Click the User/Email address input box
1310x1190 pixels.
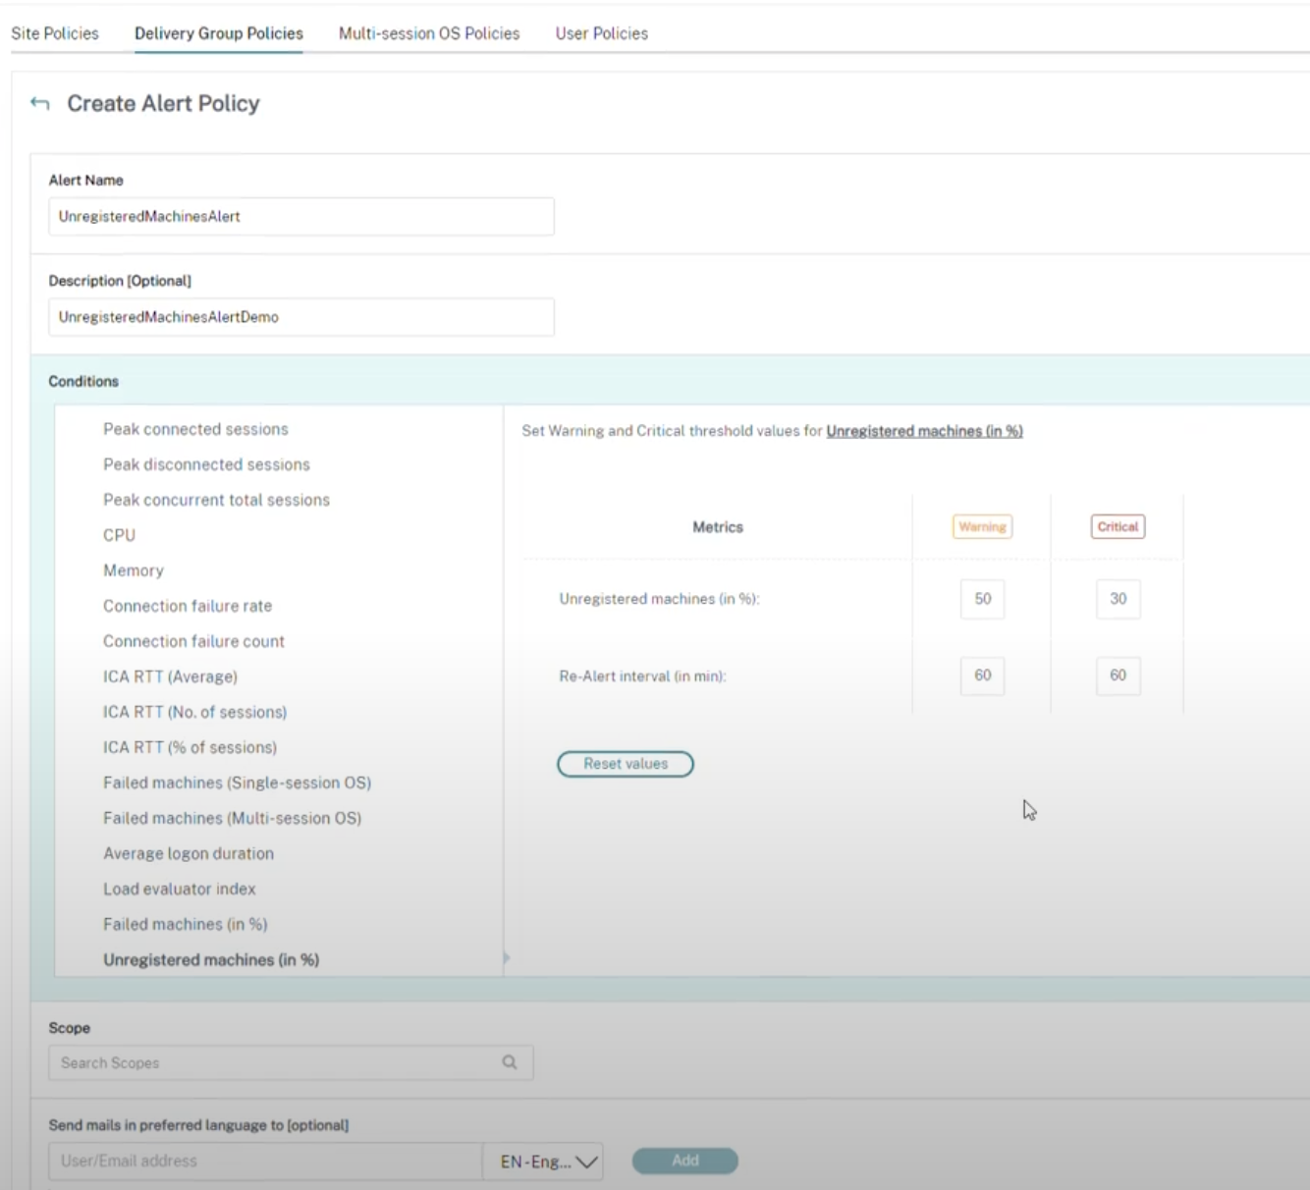[x=265, y=1161]
